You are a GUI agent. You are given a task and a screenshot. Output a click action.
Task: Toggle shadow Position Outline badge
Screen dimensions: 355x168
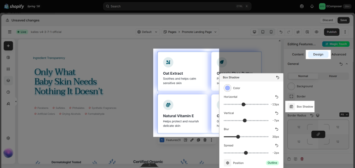tap(272, 163)
